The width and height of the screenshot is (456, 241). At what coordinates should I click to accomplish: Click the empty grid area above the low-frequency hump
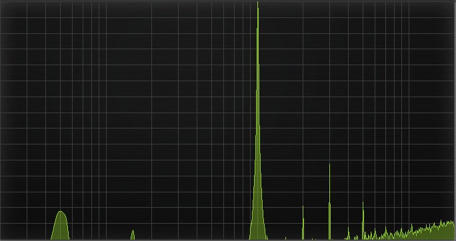coord(61,116)
